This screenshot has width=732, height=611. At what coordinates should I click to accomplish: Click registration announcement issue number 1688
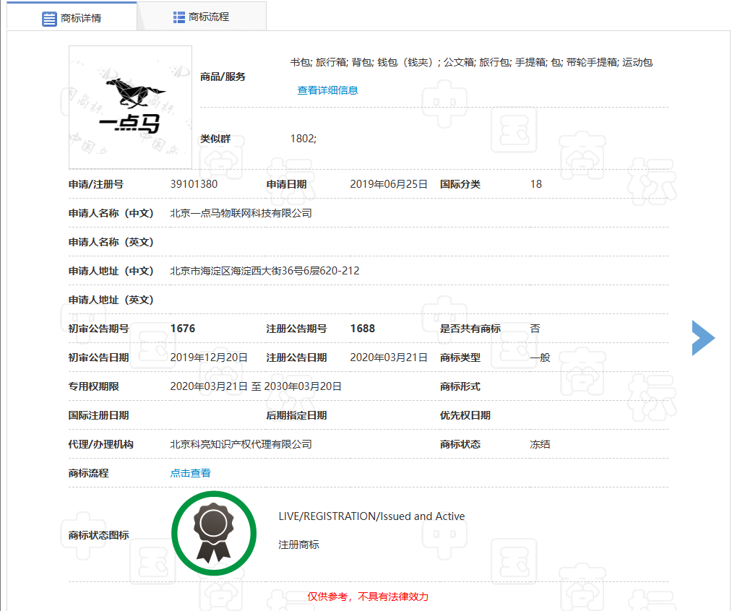(x=363, y=329)
